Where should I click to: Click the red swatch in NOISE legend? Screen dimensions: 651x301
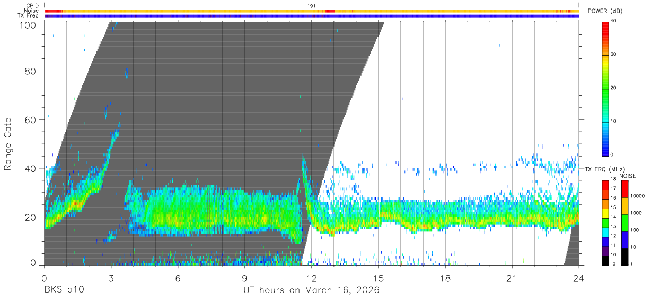click(624, 189)
